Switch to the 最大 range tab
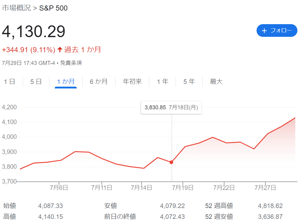Viewport: 301px width, 224px height. 216,82
